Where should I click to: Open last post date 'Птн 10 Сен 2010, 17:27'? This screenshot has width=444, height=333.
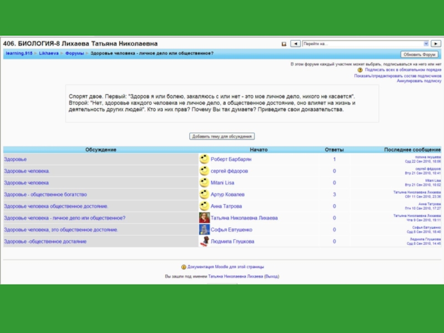pos(423,209)
